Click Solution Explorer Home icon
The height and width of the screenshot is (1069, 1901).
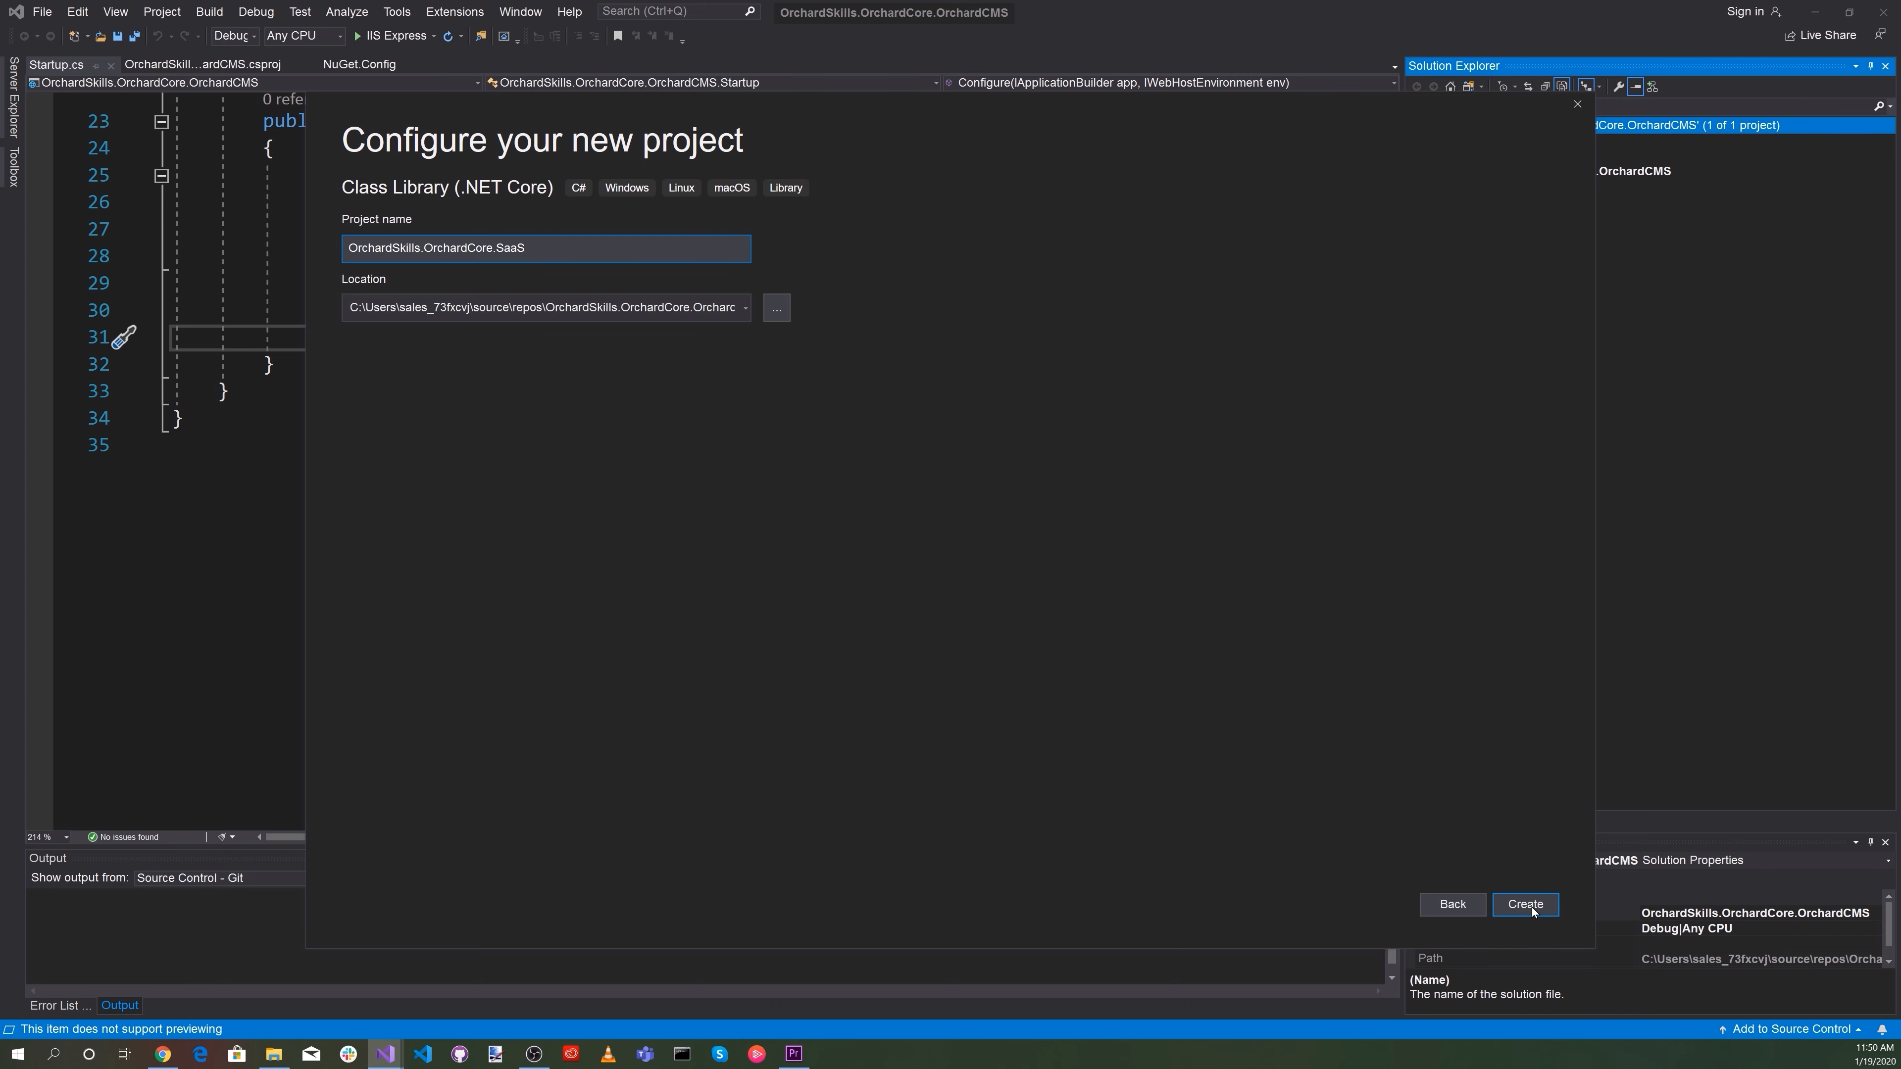(x=1450, y=86)
